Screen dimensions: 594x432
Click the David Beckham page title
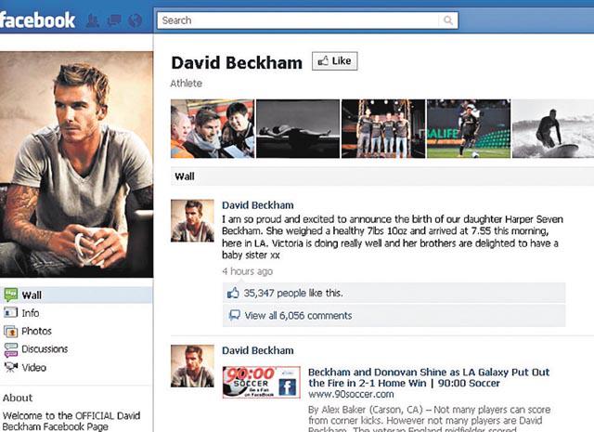tap(237, 62)
